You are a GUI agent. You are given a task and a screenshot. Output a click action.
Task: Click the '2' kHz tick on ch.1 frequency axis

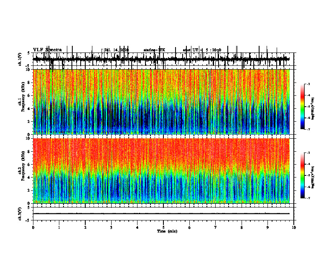tap(29, 122)
